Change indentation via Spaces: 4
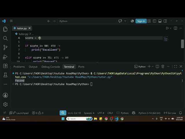Screen dimensions: 185x139 [x=89, y=113]
